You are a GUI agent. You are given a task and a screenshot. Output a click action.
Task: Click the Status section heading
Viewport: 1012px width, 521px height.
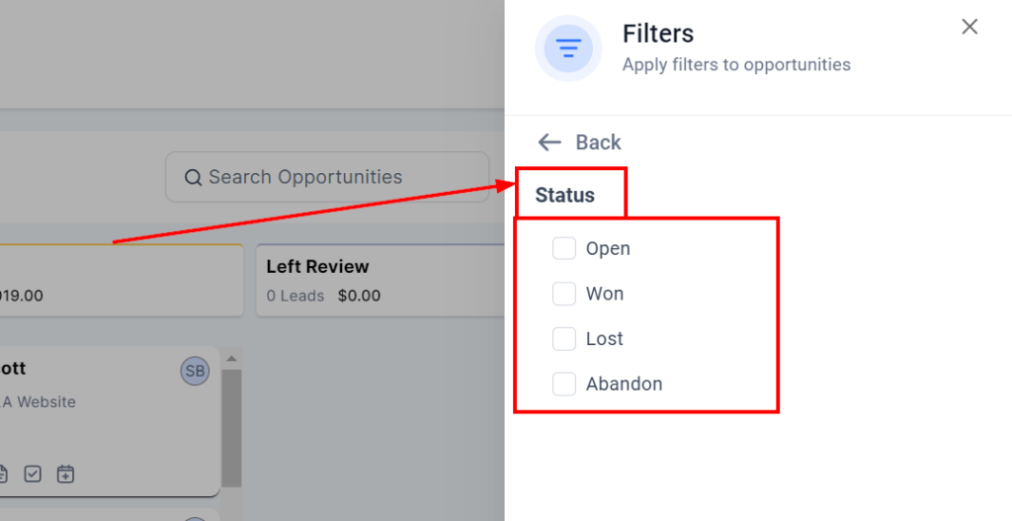[565, 195]
